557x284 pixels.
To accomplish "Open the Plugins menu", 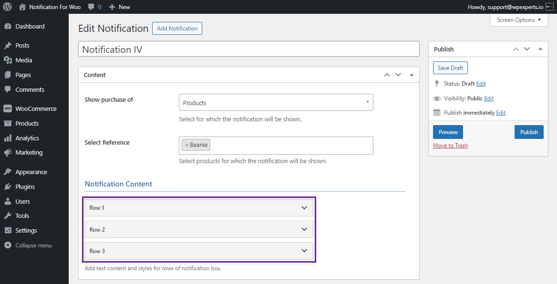I will click(x=34, y=187).
